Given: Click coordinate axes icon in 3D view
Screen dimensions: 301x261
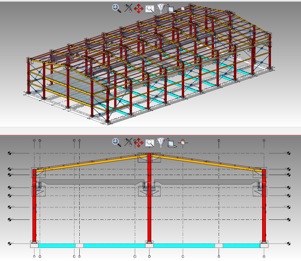Looking at the screenshot, I should coord(171,9).
